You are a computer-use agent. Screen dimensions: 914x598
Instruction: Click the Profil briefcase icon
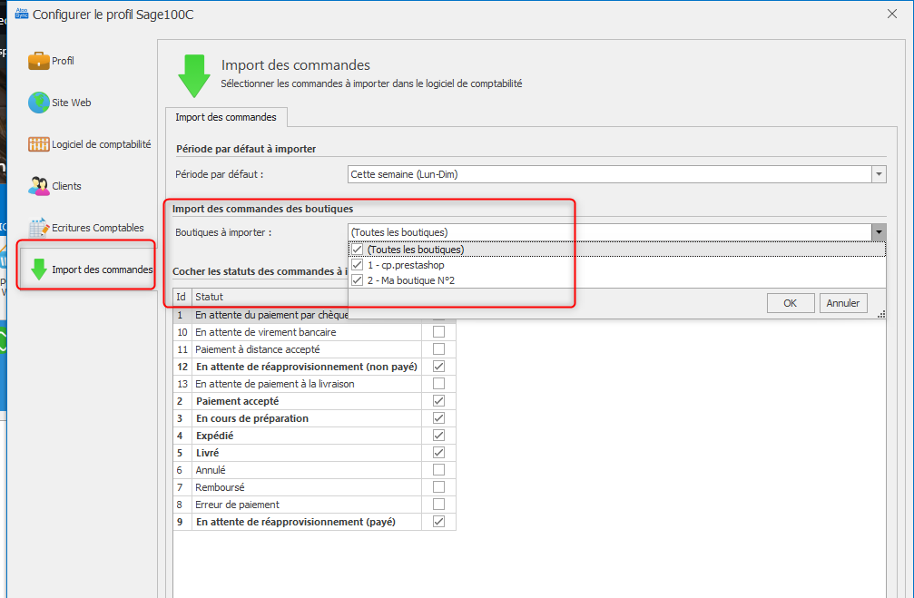pyautogui.click(x=38, y=61)
